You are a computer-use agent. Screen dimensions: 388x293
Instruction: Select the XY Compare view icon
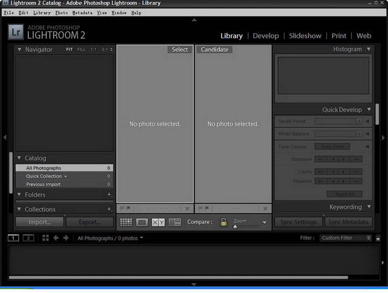coord(158,222)
